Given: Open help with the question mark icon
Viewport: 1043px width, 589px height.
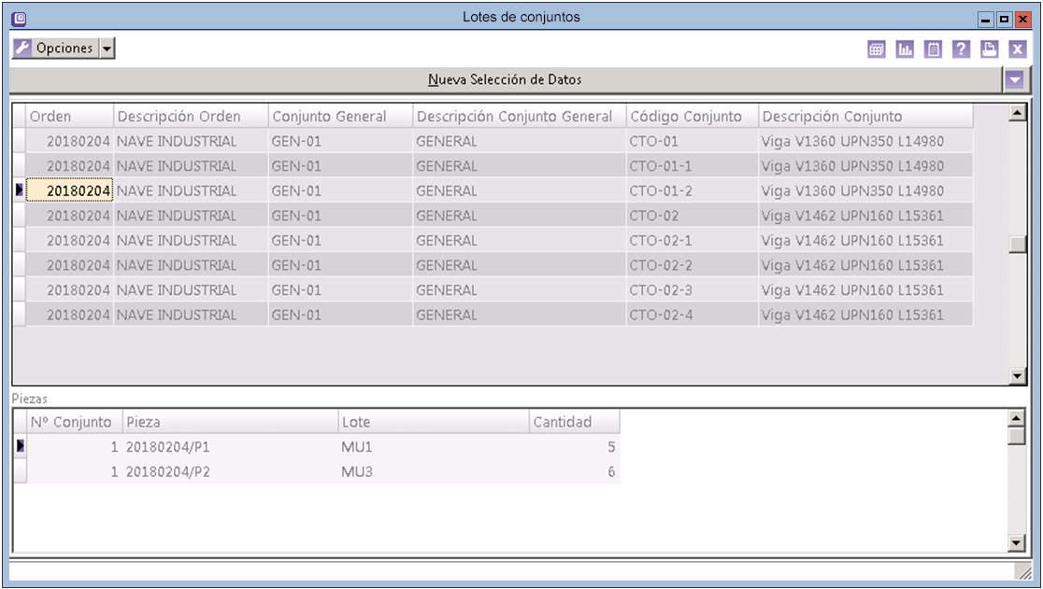Looking at the screenshot, I should (961, 50).
